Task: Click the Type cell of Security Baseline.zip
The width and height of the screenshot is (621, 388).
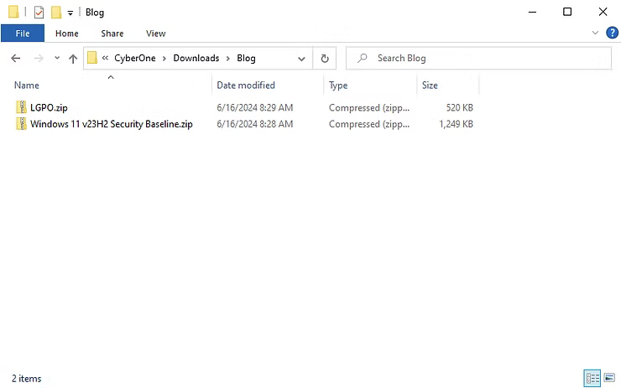Action: pos(369,124)
